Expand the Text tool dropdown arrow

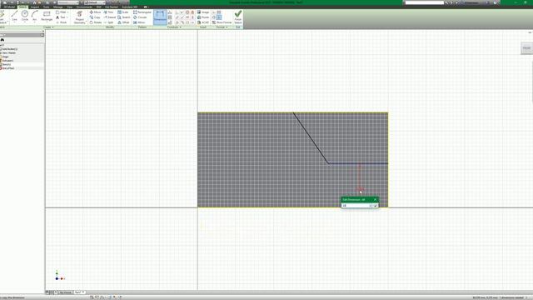tap(67, 17)
